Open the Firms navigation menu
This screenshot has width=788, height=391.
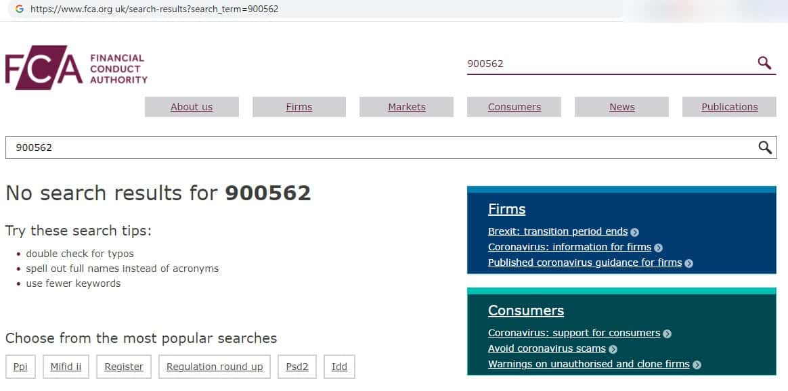[x=299, y=107]
